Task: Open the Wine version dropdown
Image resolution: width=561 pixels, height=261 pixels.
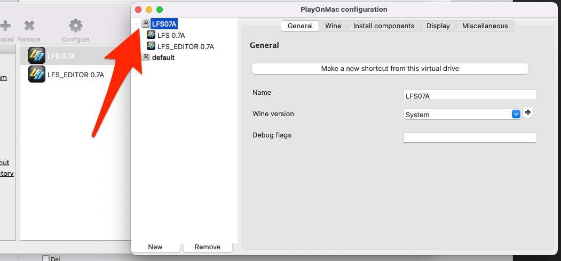Action: point(516,115)
